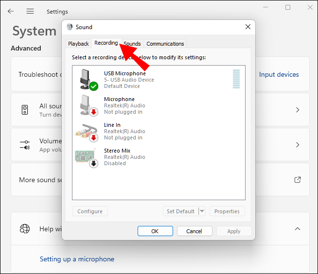Switch to the Playback tab
Viewport: 318px width, 274px height.
(78, 44)
